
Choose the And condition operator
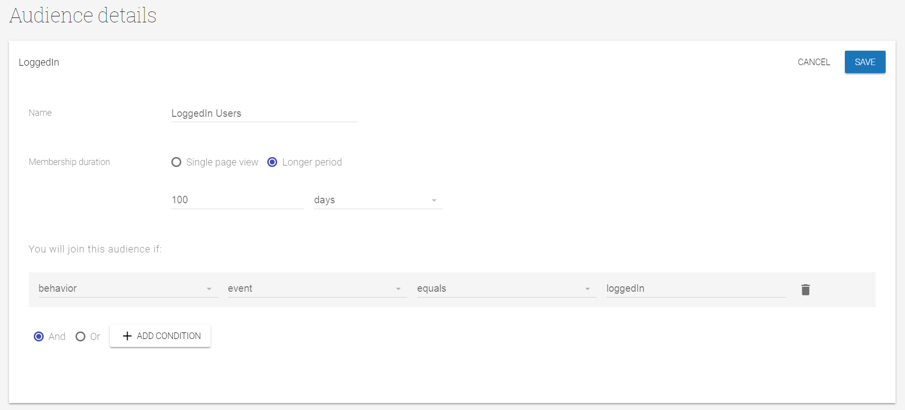click(x=39, y=336)
